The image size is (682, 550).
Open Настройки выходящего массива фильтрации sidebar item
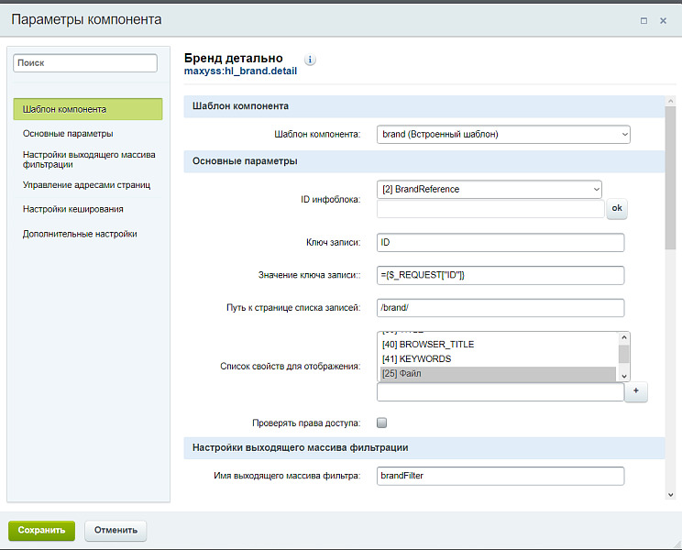click(x=87, y=159)
